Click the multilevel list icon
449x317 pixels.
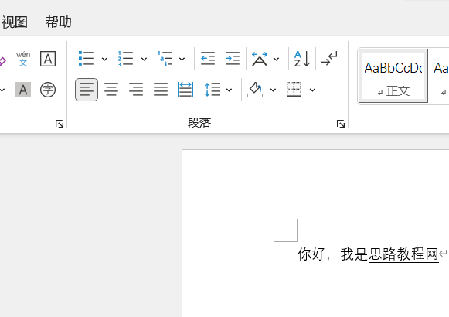pos(165,59)
